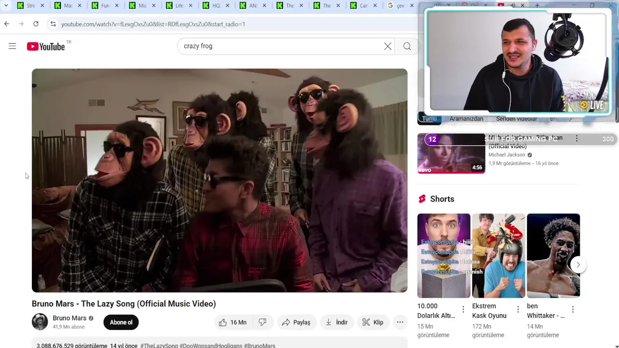Select the Tümü filter chip

pos(429,119)
